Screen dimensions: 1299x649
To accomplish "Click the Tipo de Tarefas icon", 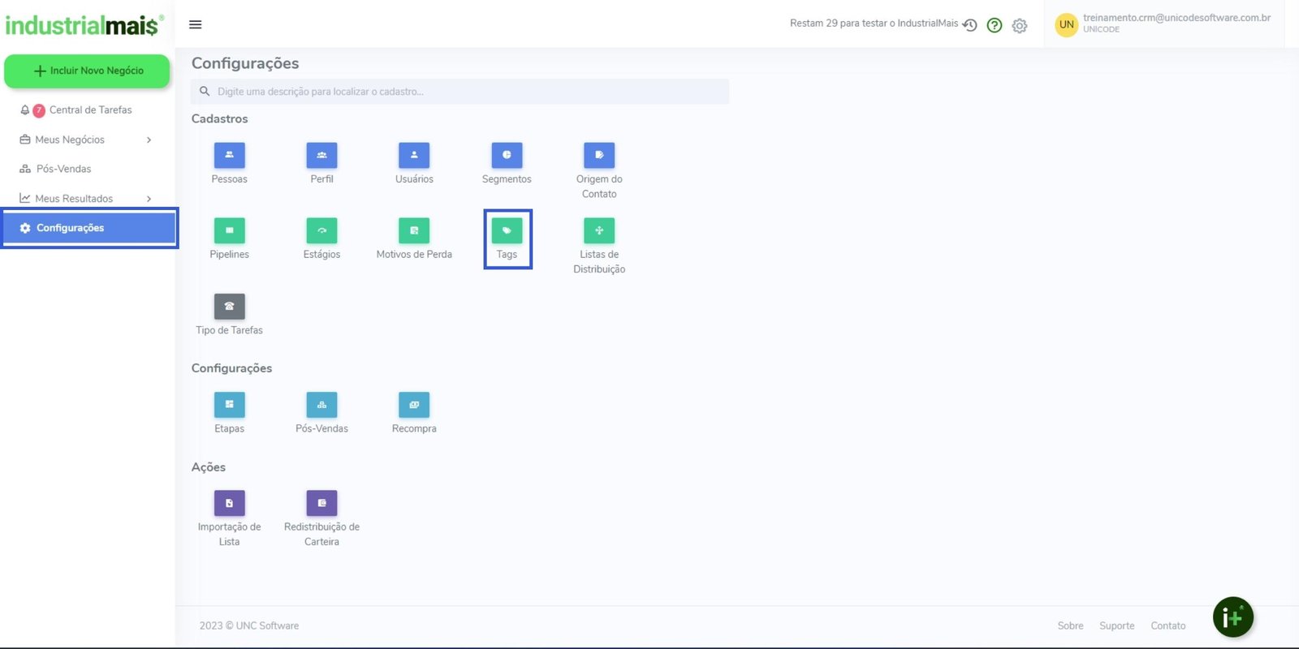I will pos(229,307).
